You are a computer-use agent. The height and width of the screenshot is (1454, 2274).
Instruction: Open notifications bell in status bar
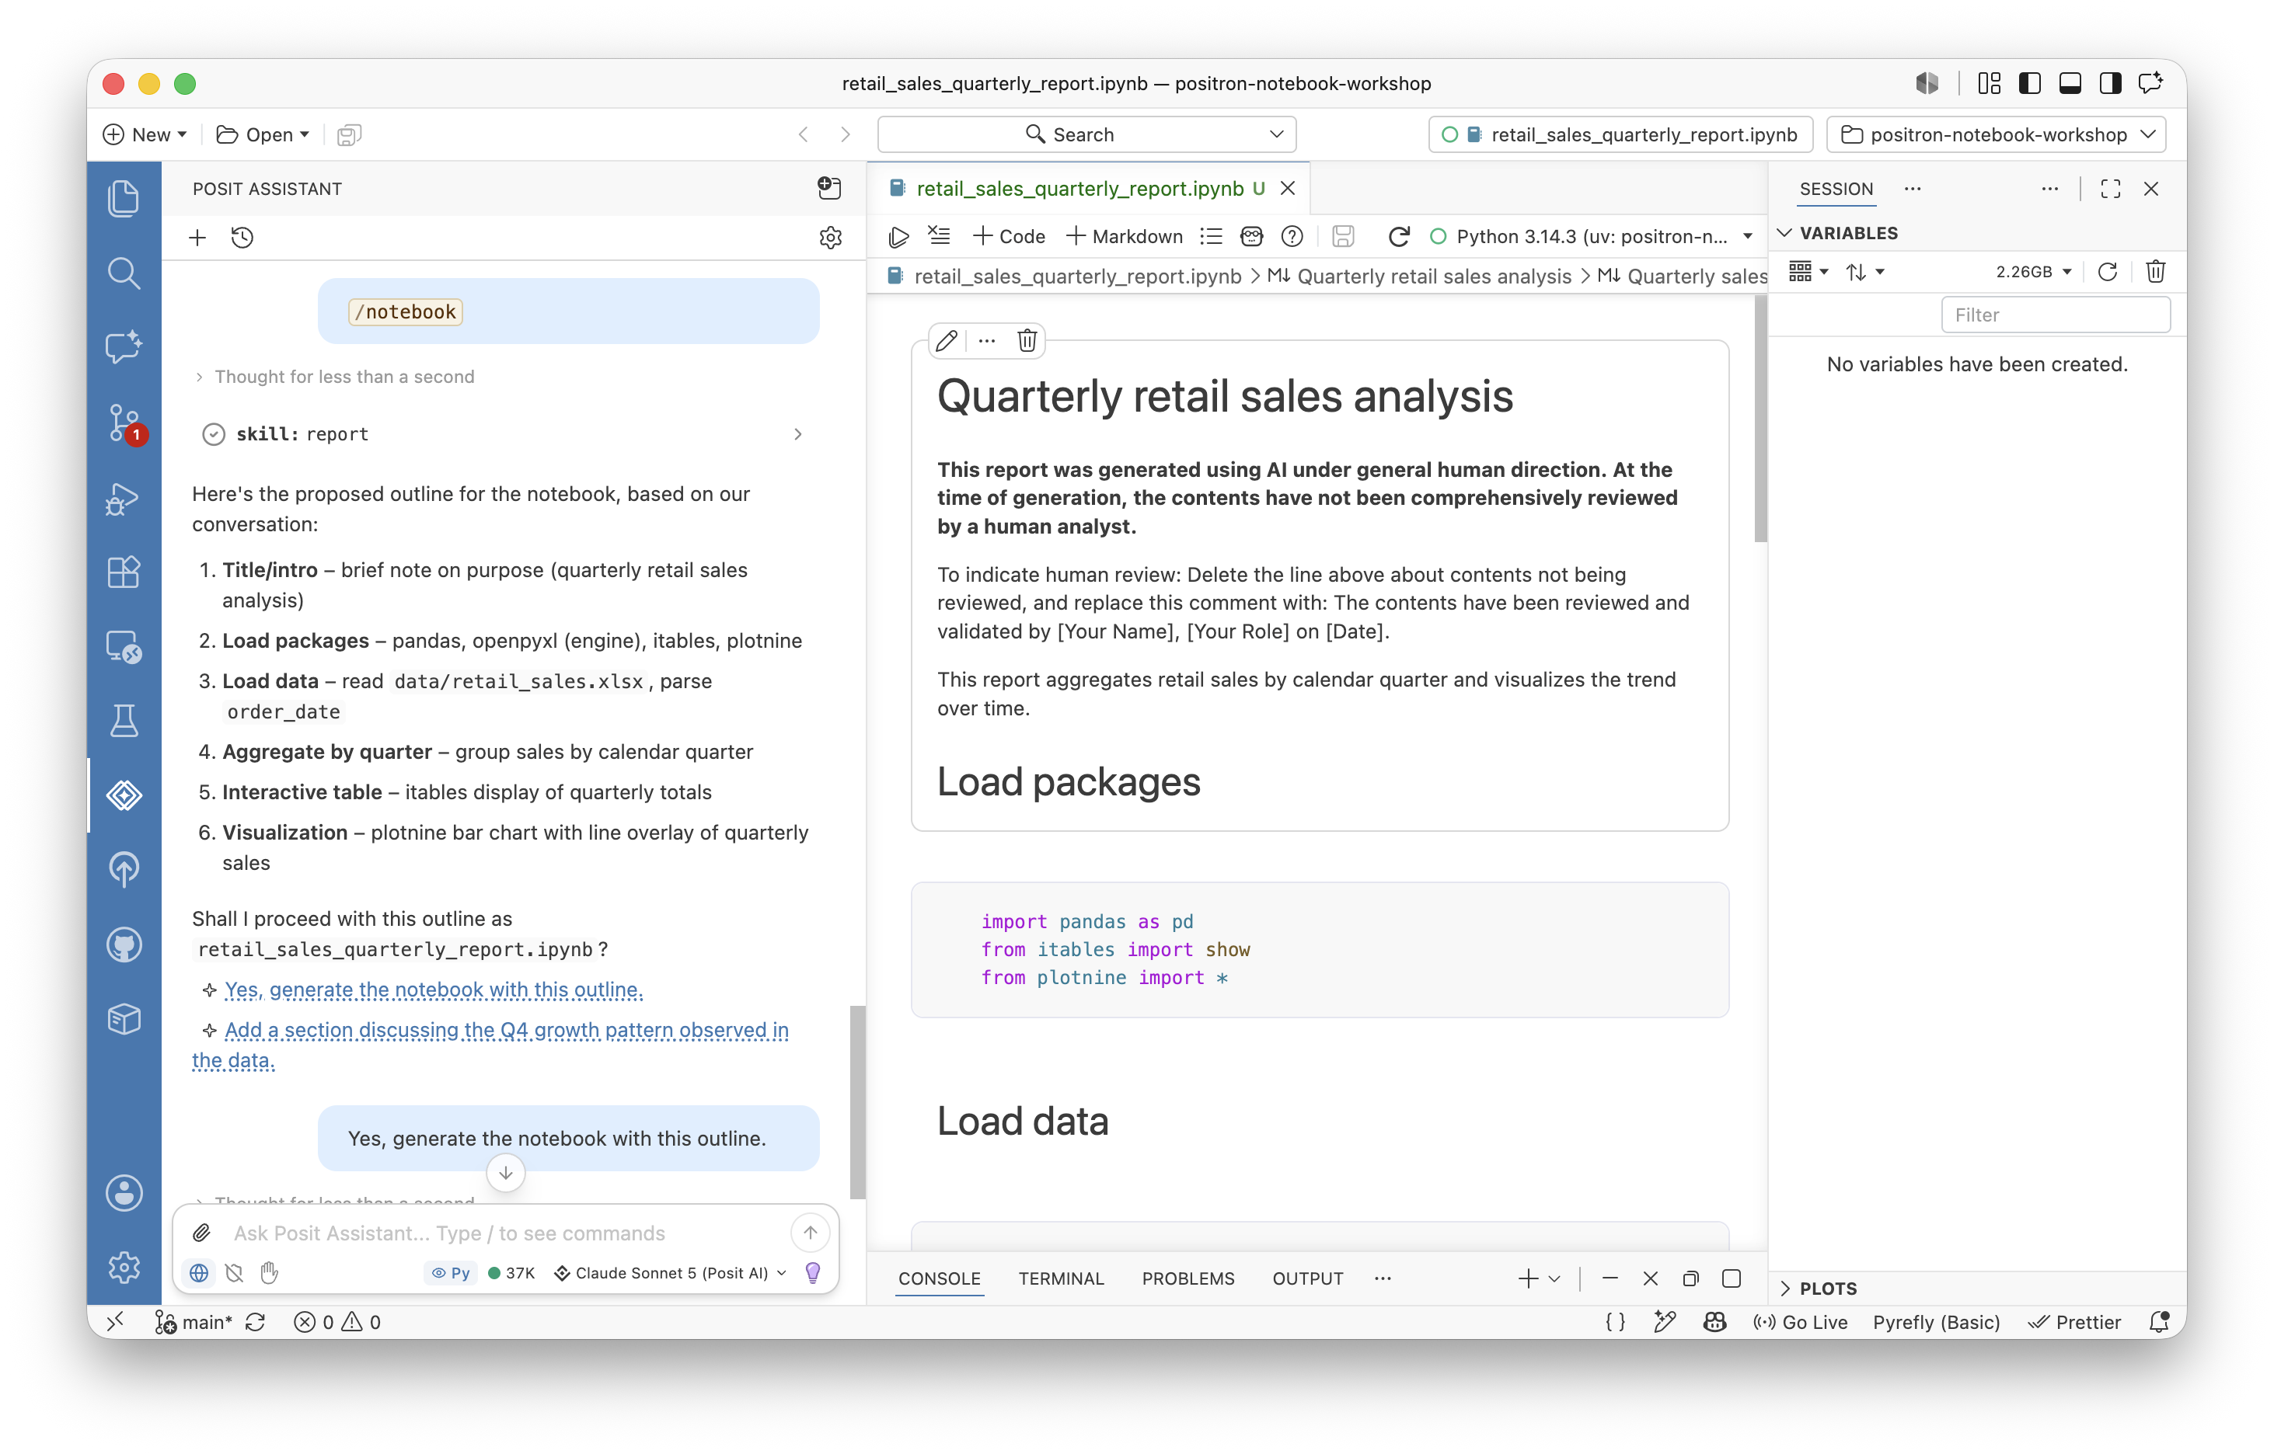[2159, 1322]
